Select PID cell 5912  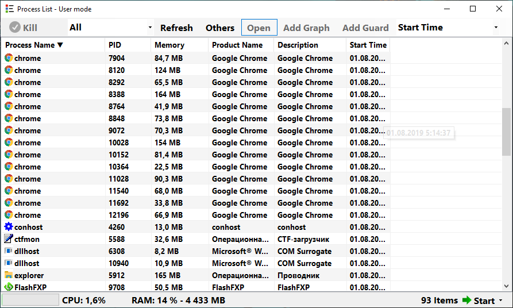coord(117,275)
